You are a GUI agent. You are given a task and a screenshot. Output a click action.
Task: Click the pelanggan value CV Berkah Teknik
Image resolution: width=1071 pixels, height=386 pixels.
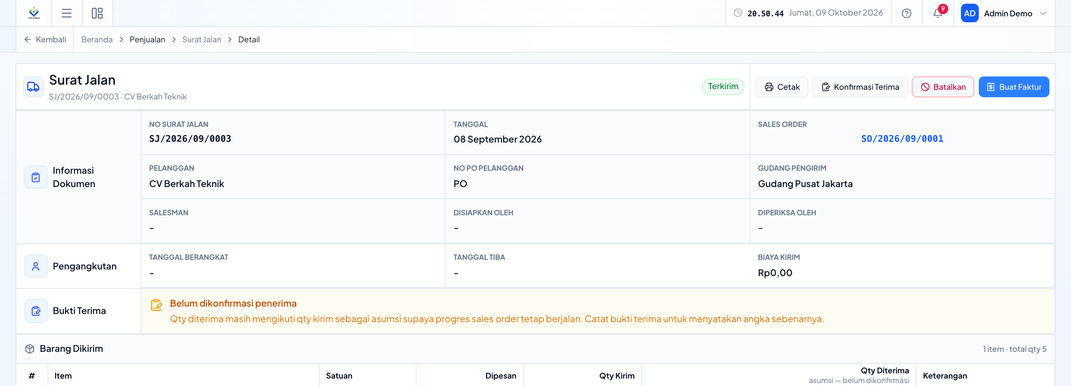click(x=186, y=183)
